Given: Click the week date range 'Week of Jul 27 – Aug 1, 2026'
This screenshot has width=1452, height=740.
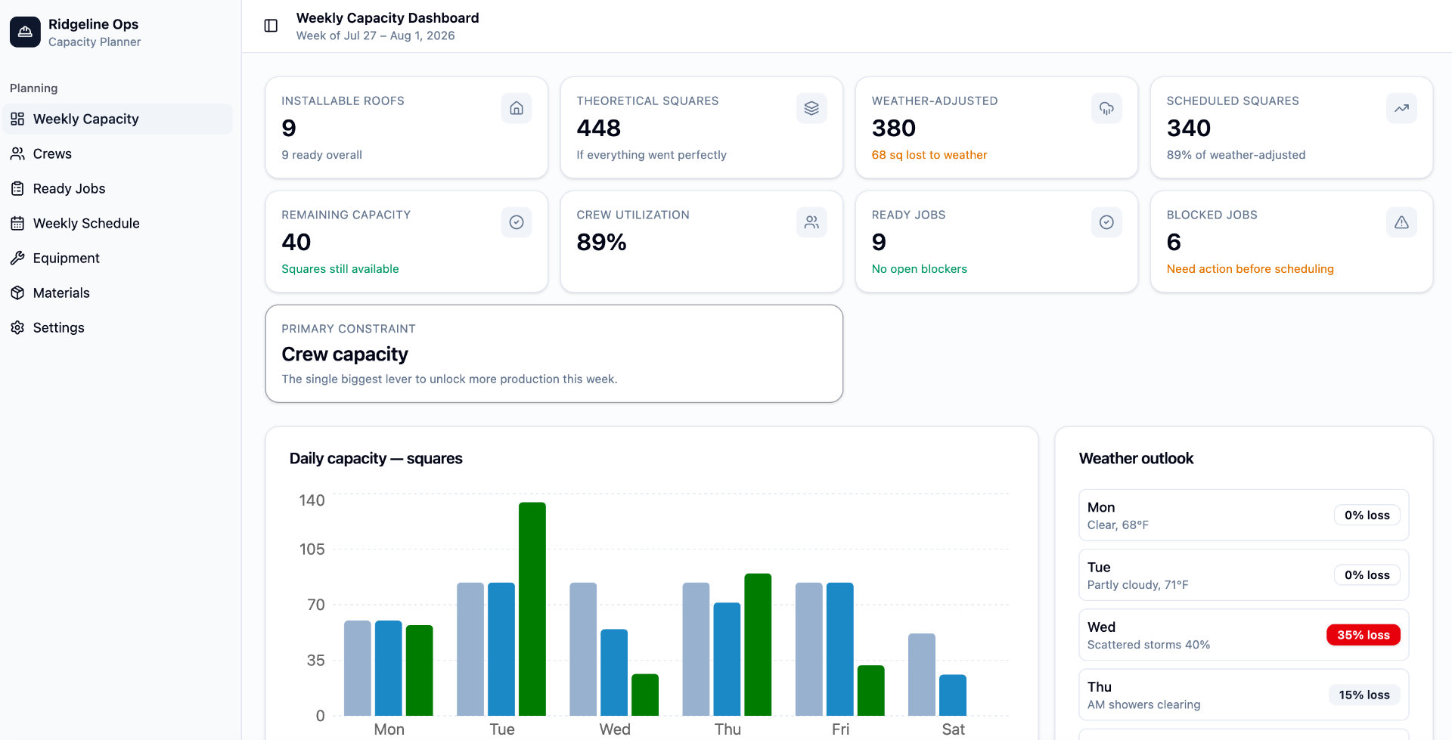Looking at the screenshot, I should click(375, 36).
